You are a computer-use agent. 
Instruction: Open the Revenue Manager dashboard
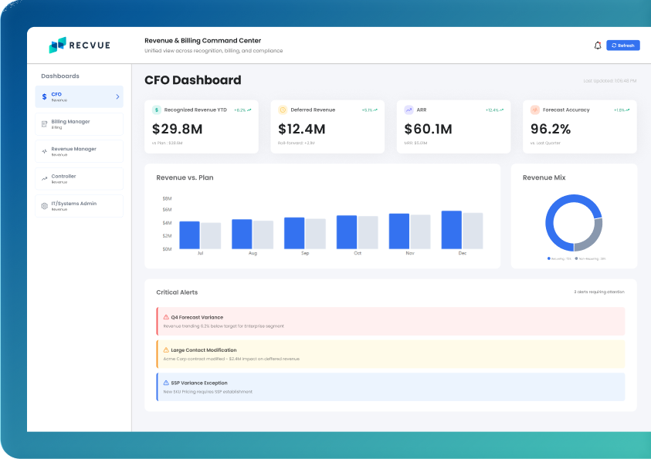(x=79, y=151)
